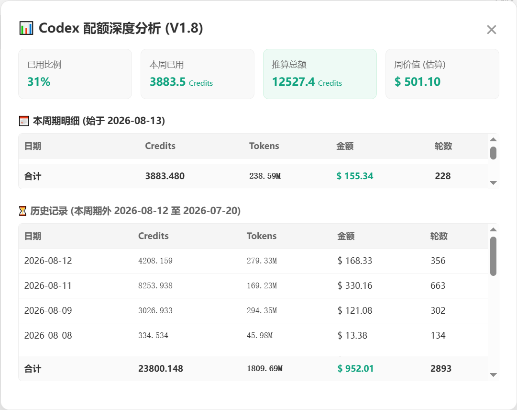Click the 294.35M tokens value
Screen dimensions: 517x410
(262, 311)
